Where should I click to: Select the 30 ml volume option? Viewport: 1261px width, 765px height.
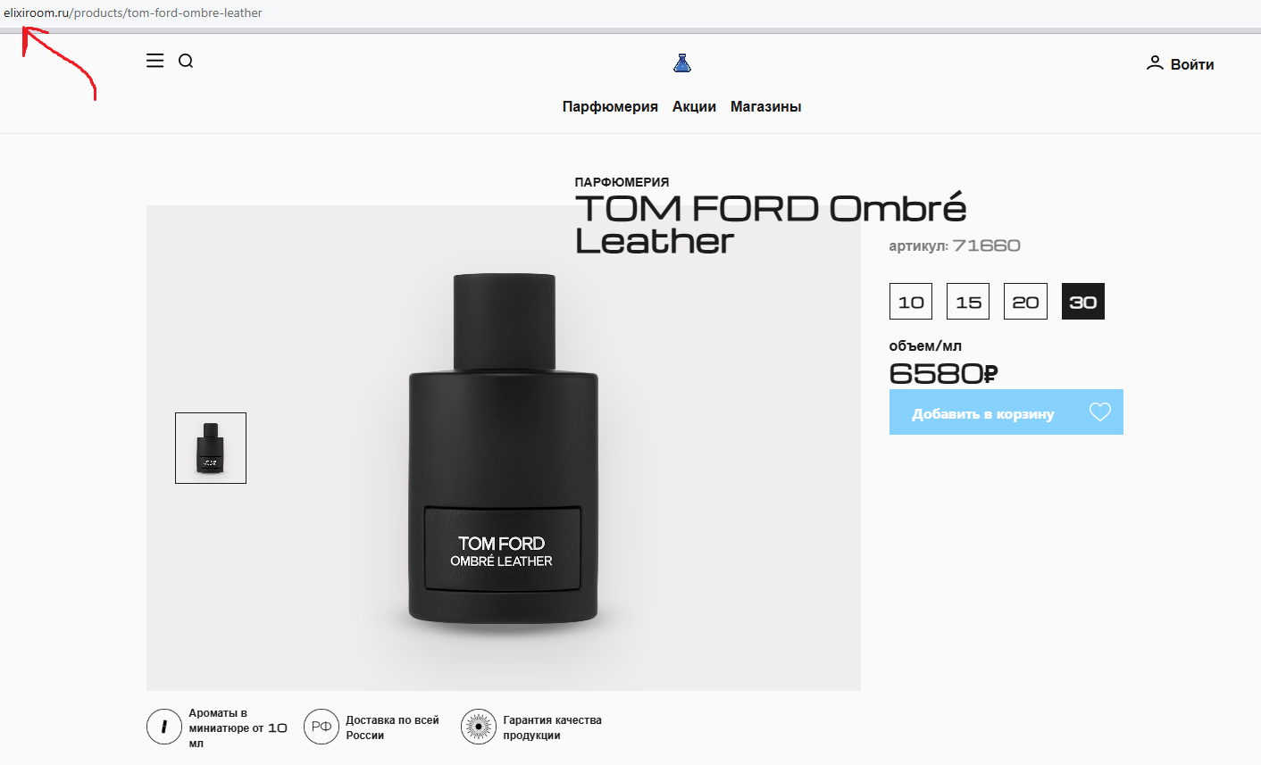pyautogui.click(x=1083, y=302)
